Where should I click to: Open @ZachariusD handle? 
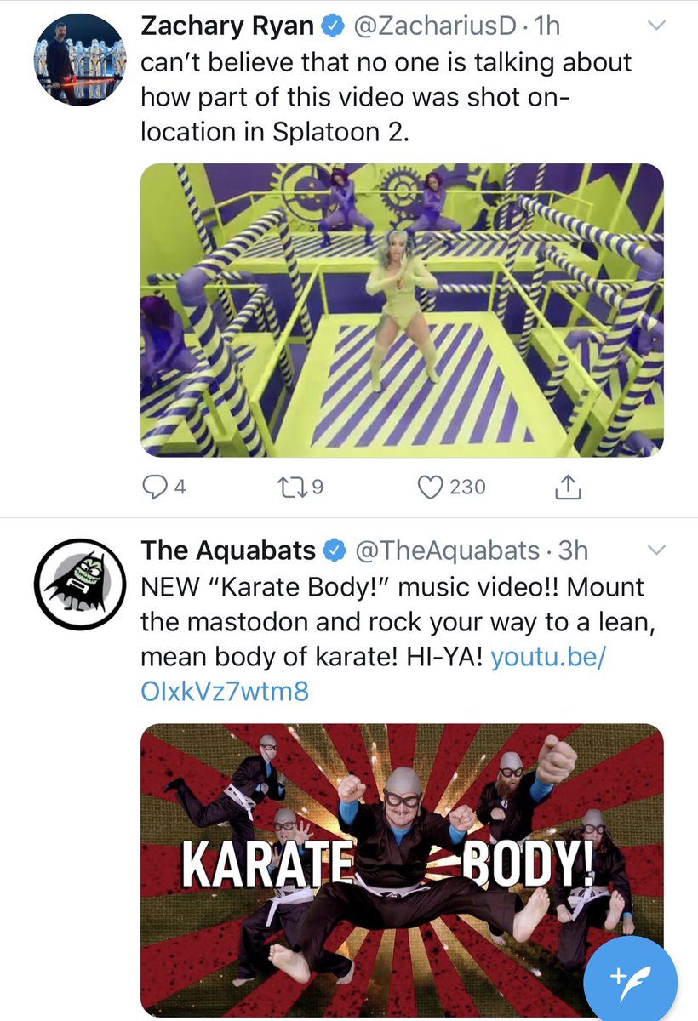pyautogui.click(x=435, y=27)
